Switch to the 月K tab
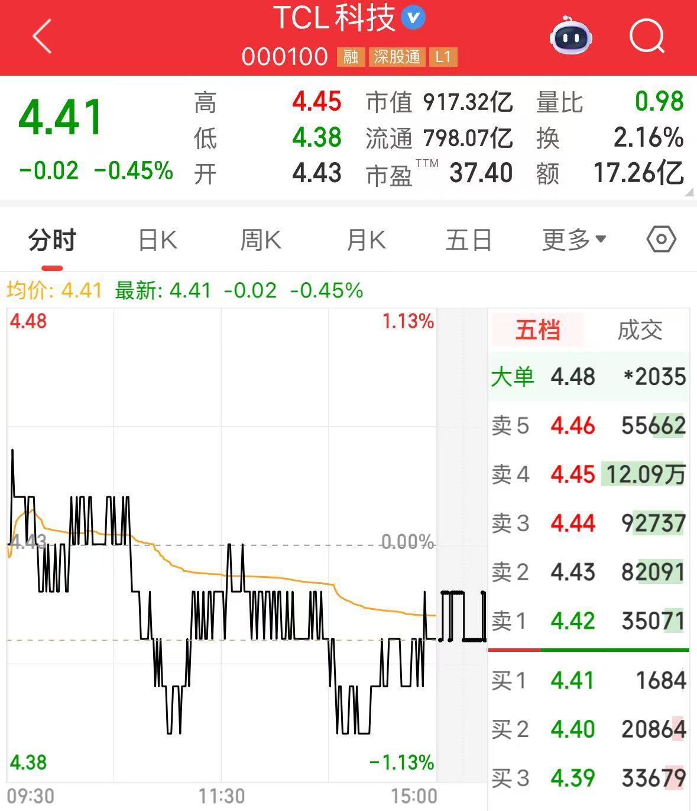This screenshot has width=697, height=811. 366,240
